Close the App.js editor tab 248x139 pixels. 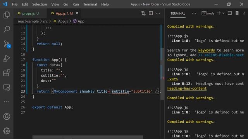77,14
